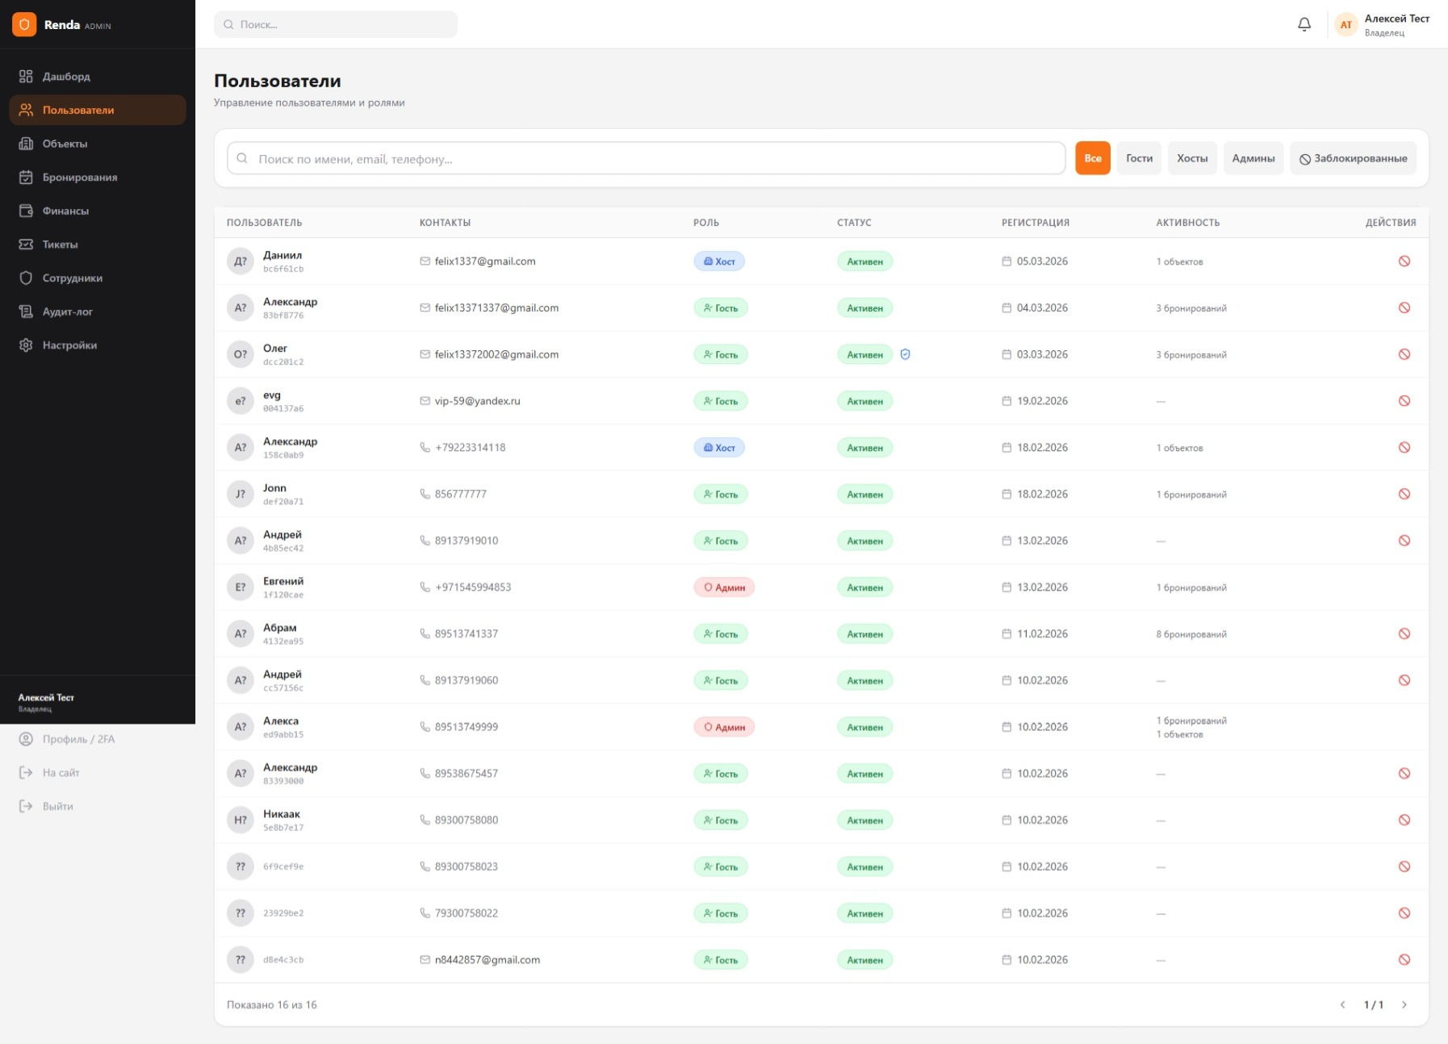Focus the top Поиск... search field
This screenshot has width=1448, height=1044.
[336, 24]
